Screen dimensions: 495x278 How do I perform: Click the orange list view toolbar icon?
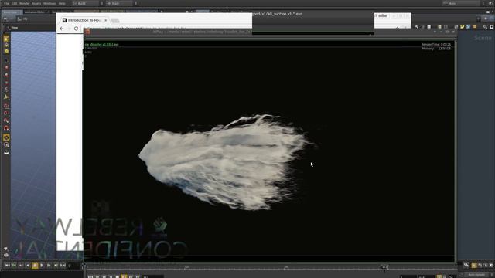click(x=475, y=27)
